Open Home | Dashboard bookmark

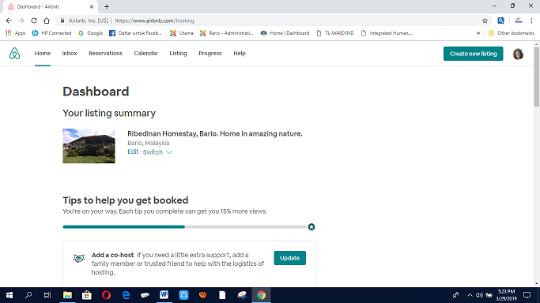[285, 33]
